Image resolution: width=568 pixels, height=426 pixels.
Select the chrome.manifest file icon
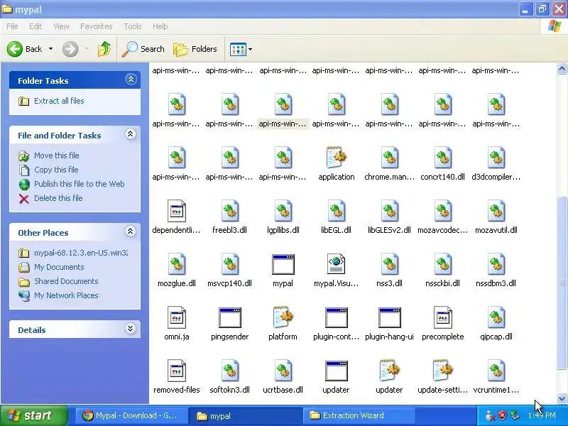(389, 158)
